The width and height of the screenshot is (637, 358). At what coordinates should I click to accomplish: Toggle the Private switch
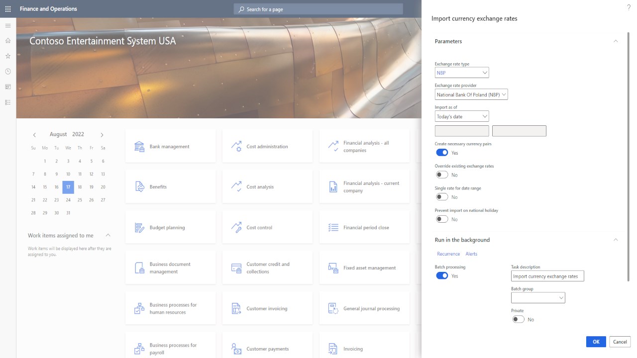click(x=518, y=319)
